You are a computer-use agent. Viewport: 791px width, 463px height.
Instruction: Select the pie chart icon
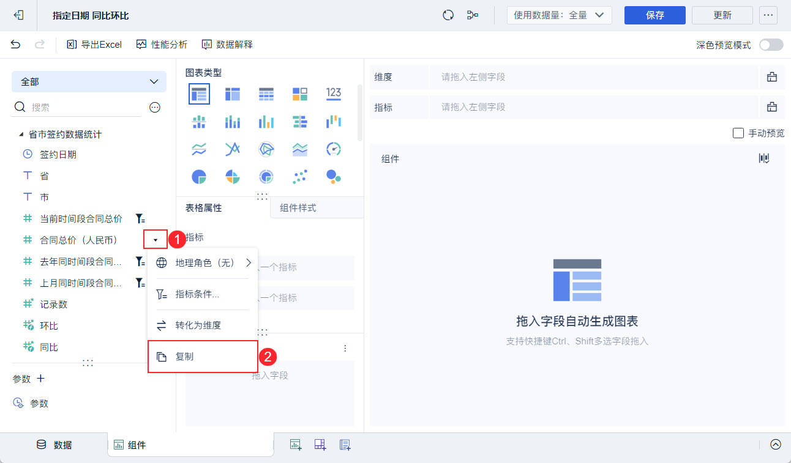pos(199,177)
